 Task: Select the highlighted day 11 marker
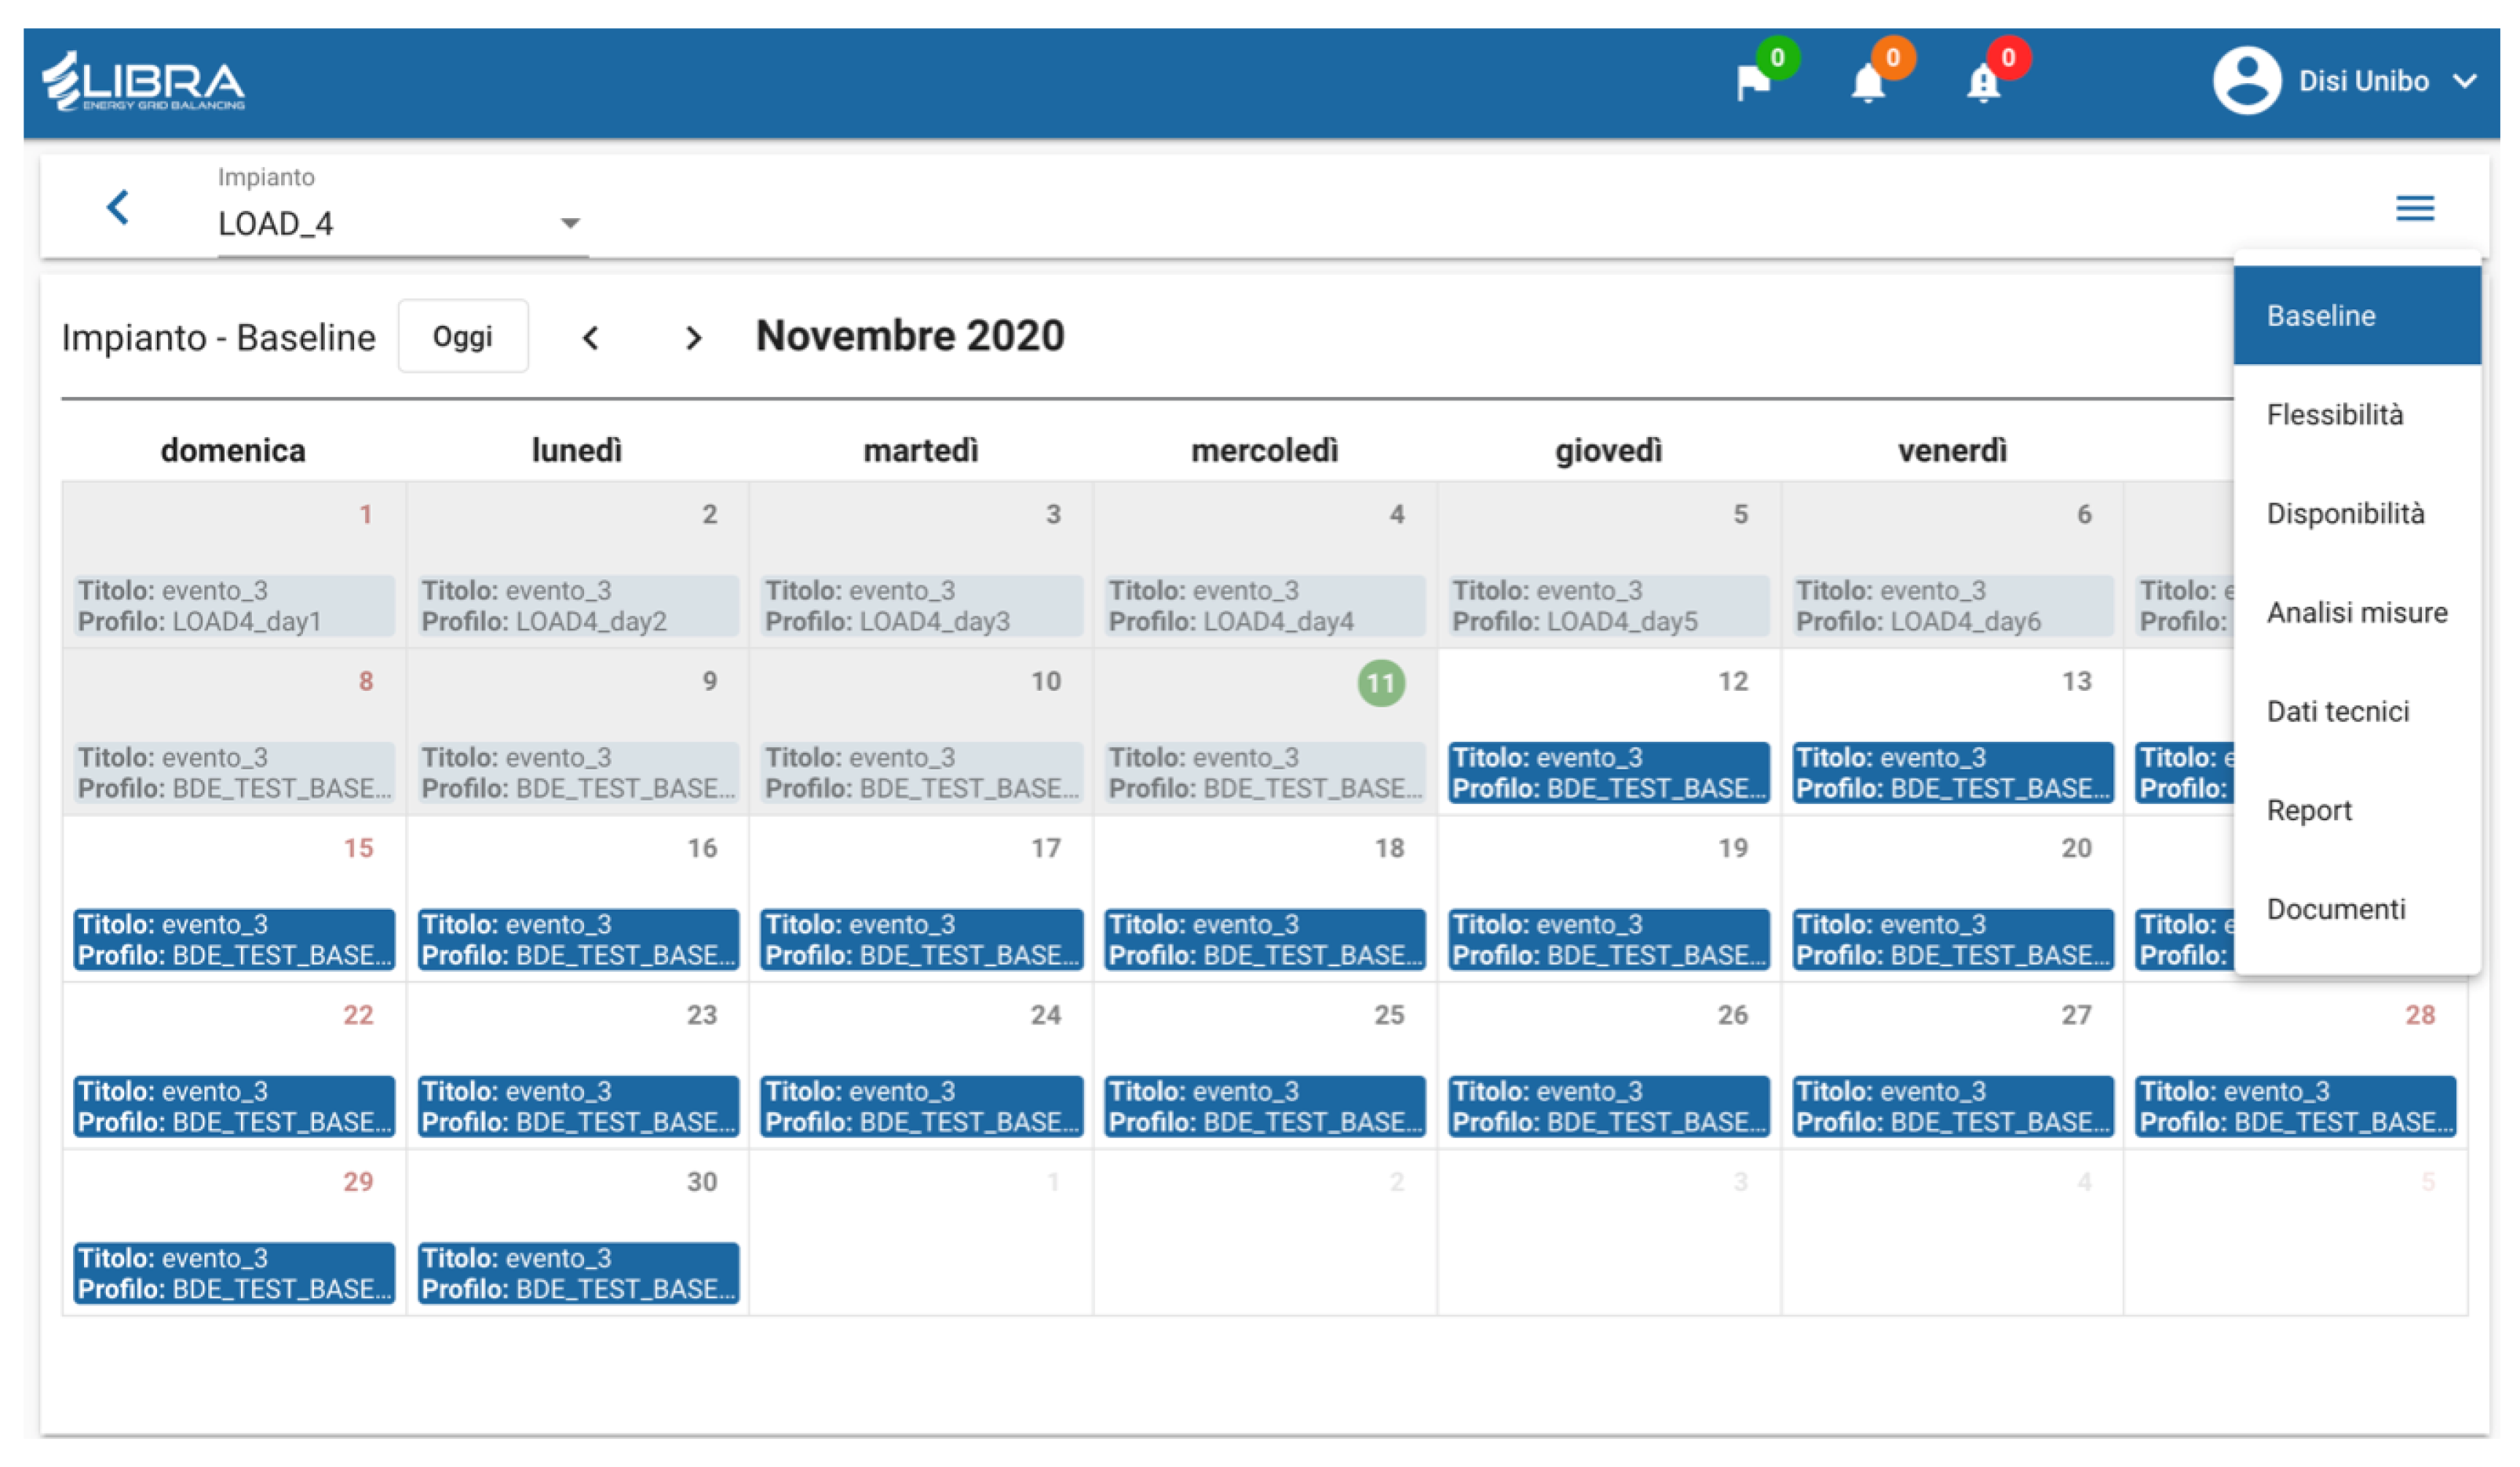[x=1380, y=684]
